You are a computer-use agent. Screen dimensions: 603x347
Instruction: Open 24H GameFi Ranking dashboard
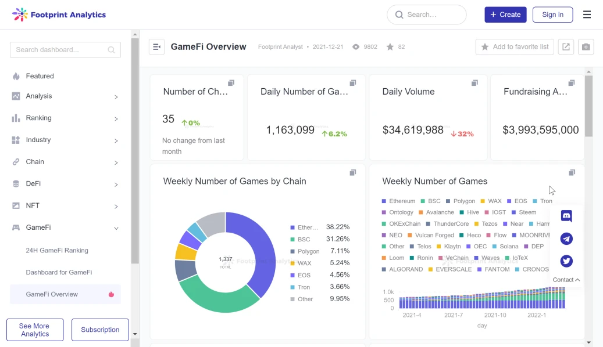click(x=57, y=250)
